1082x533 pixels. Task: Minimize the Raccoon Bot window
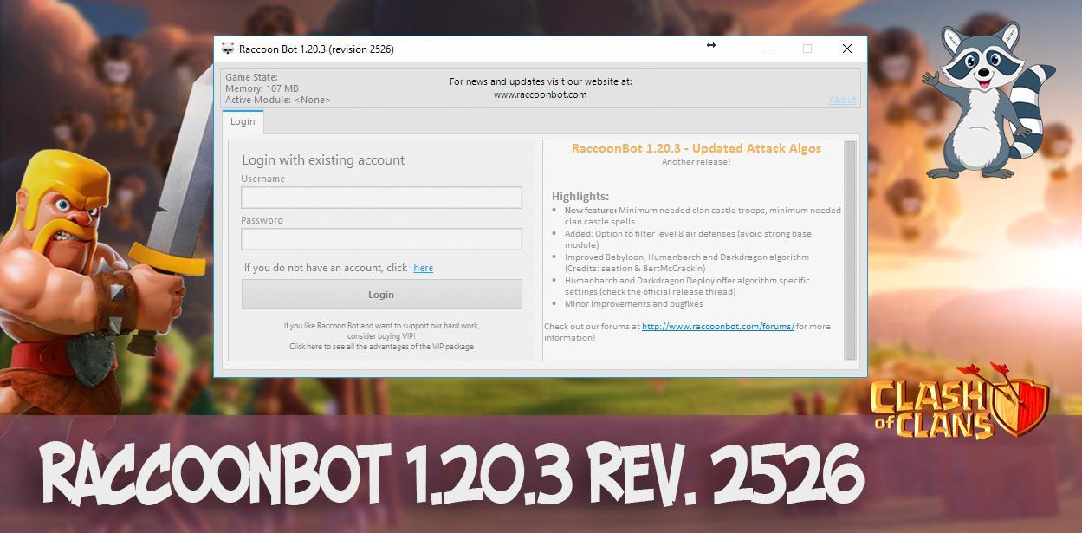coord(768,49)
